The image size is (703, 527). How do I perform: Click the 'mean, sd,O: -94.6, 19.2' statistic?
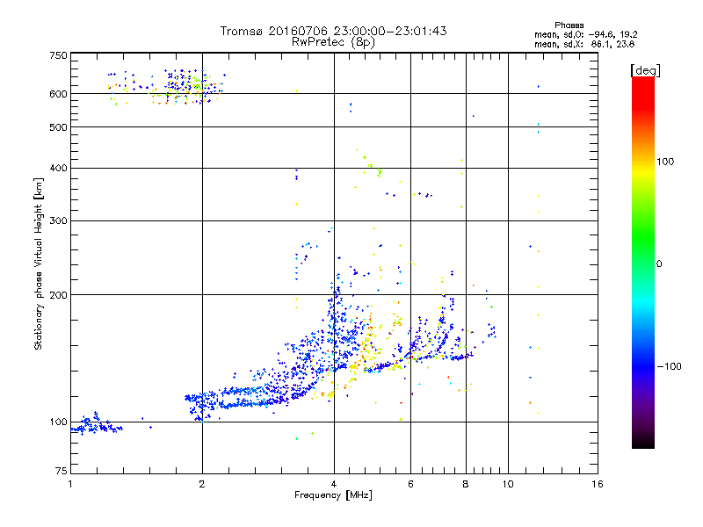585,34
